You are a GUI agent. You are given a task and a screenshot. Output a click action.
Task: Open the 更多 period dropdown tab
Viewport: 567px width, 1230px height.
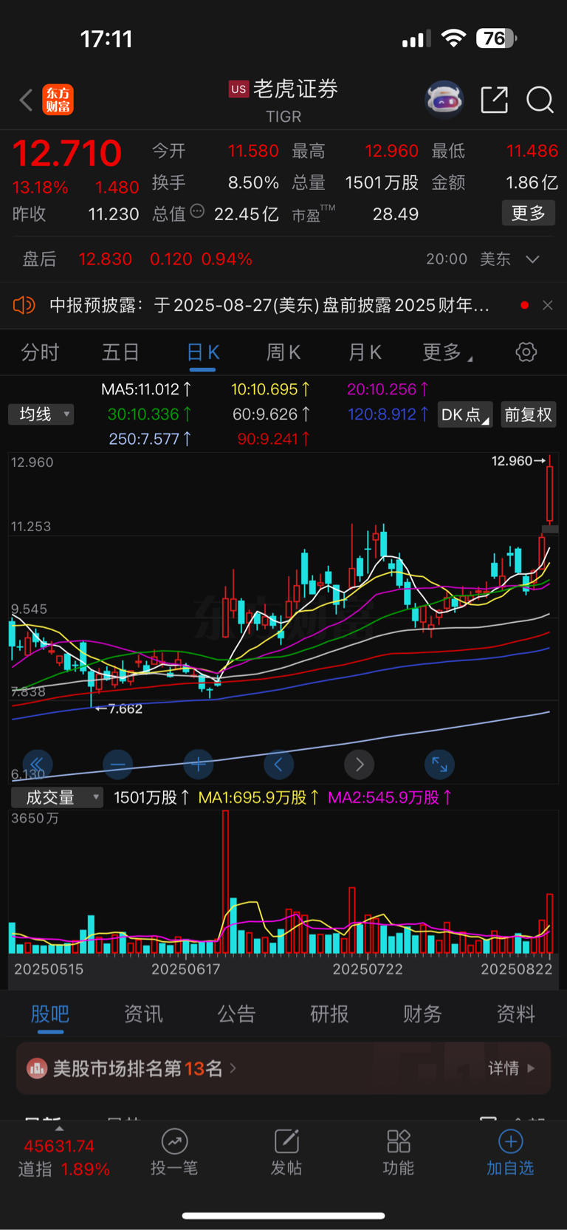pyautogui.click(x=447, y=353)
